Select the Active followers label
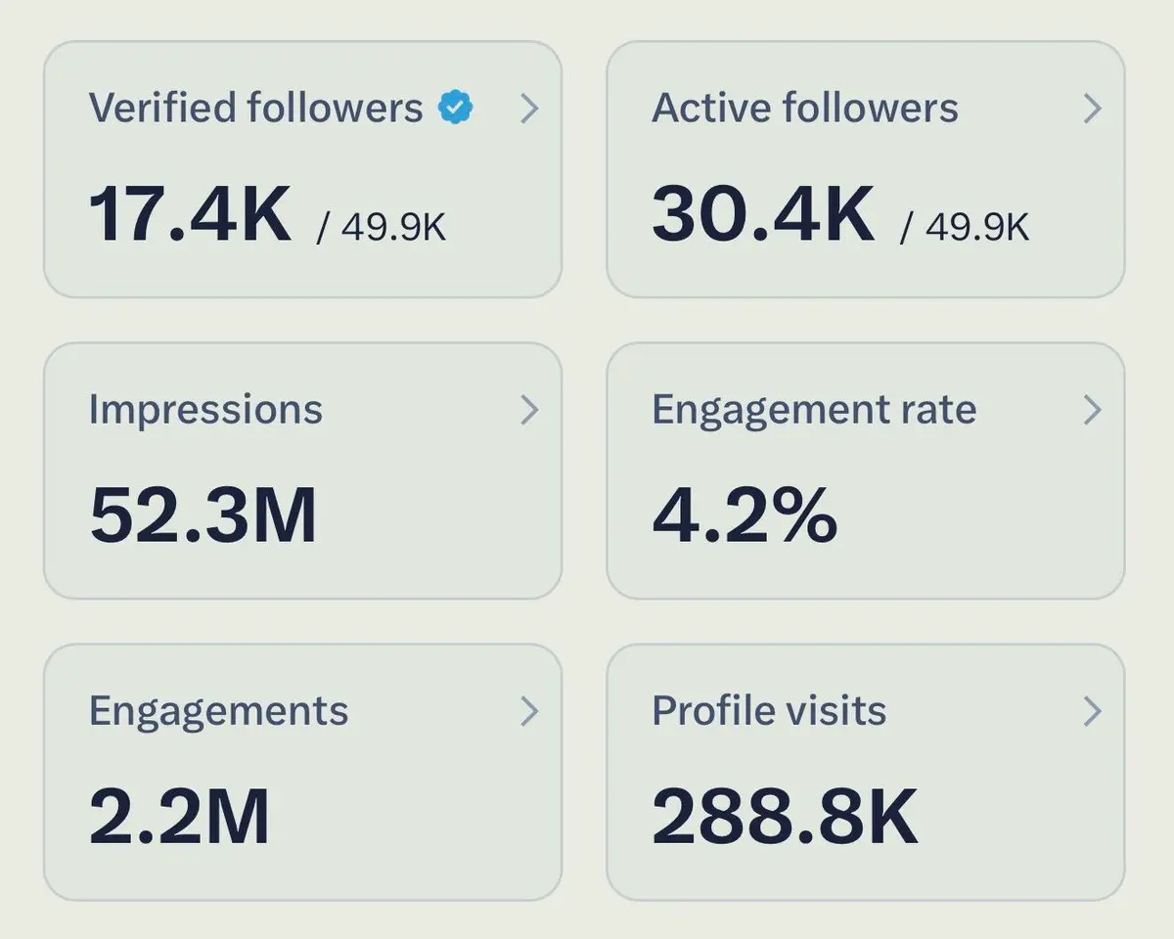 (805, 108)
